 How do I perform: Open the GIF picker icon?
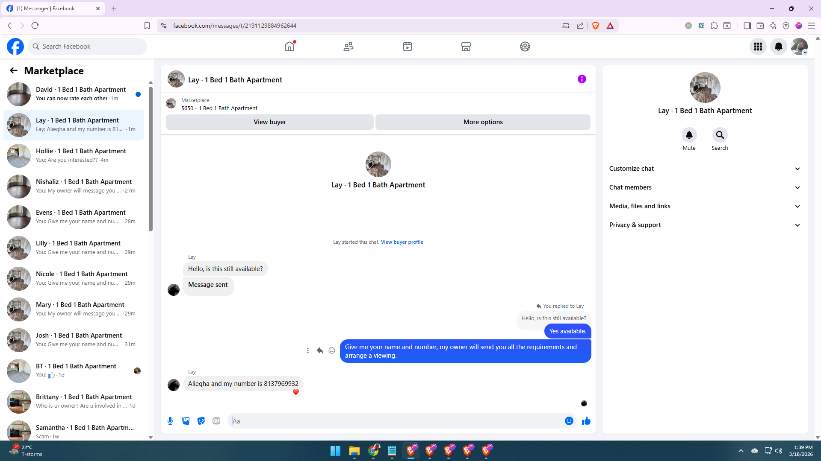216,421
